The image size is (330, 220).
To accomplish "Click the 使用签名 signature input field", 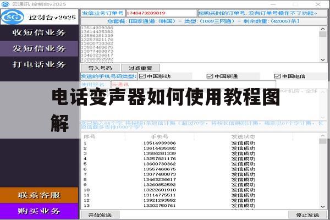I will [x=193, y=85].
